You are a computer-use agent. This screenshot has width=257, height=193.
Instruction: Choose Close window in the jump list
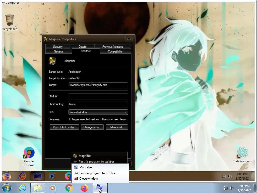point(100,179)
